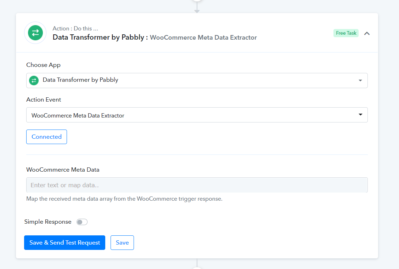Click the Free Task badge
The height and width of the screenshot is (269, 399).
pos(346,33)
